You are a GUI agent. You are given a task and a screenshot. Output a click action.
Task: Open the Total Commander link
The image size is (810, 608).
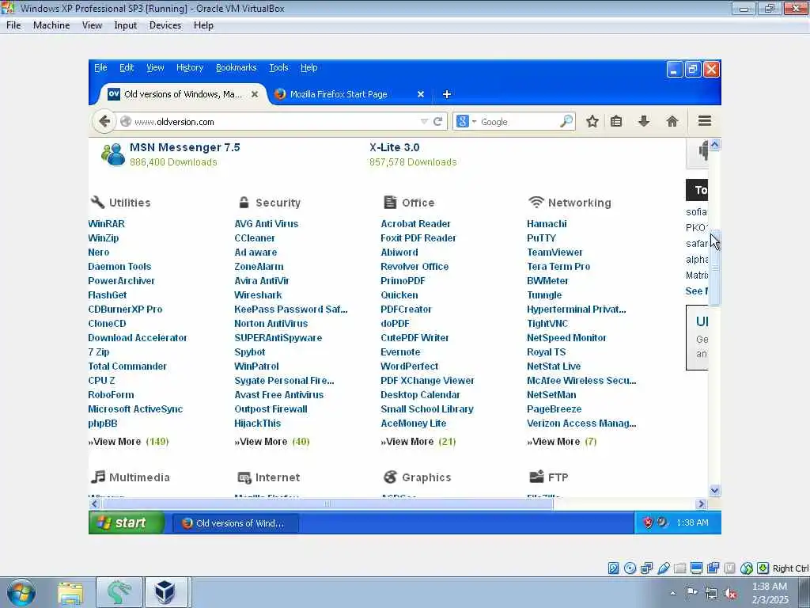pos(127,367)
